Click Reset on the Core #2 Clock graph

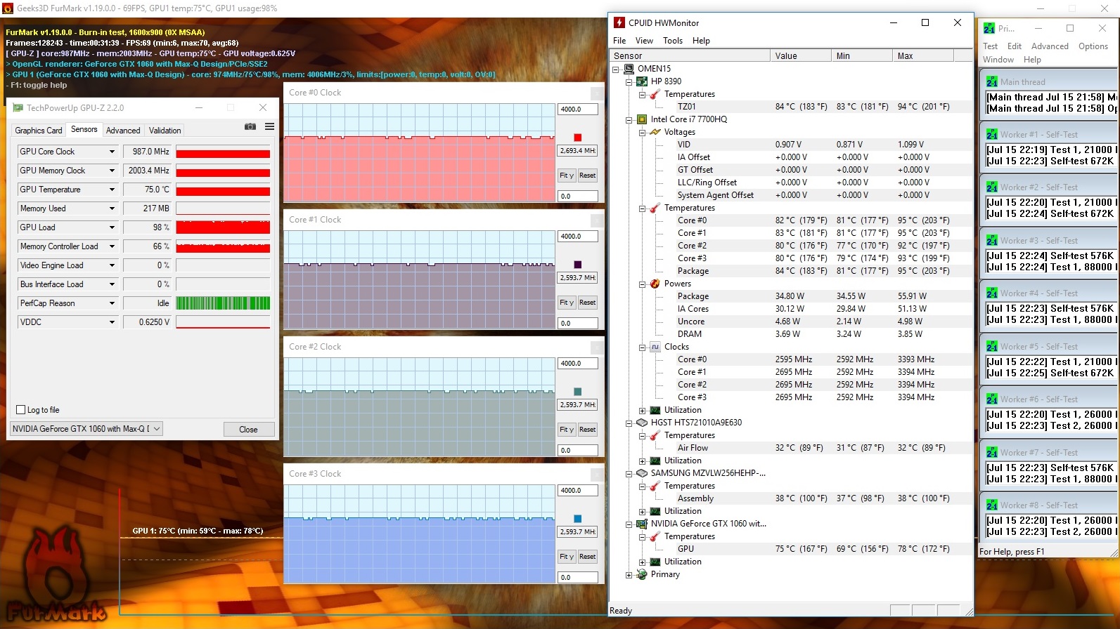[588, 430]
